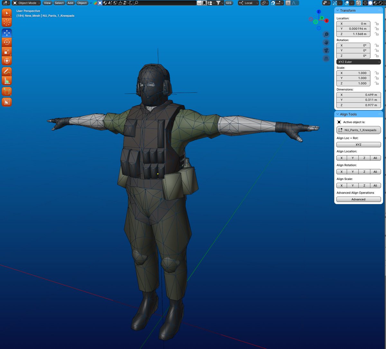Click the Location Z field 1.1368 m
The image size is (386, 349).
[x=353, y=34]
